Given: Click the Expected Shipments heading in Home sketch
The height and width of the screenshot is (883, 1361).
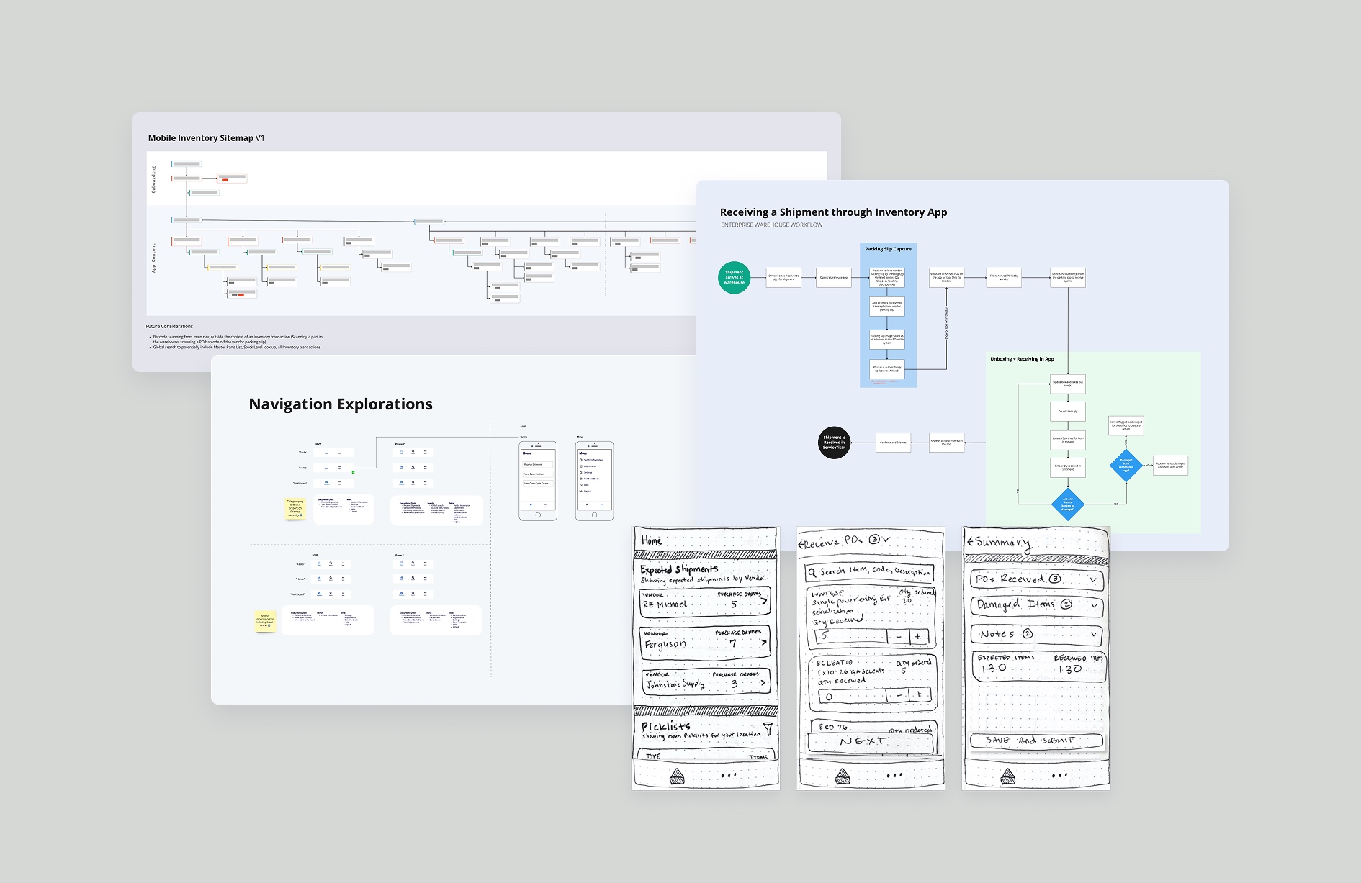Looking at the screenshot, I should pyautogui.click(x=679, y=569).
